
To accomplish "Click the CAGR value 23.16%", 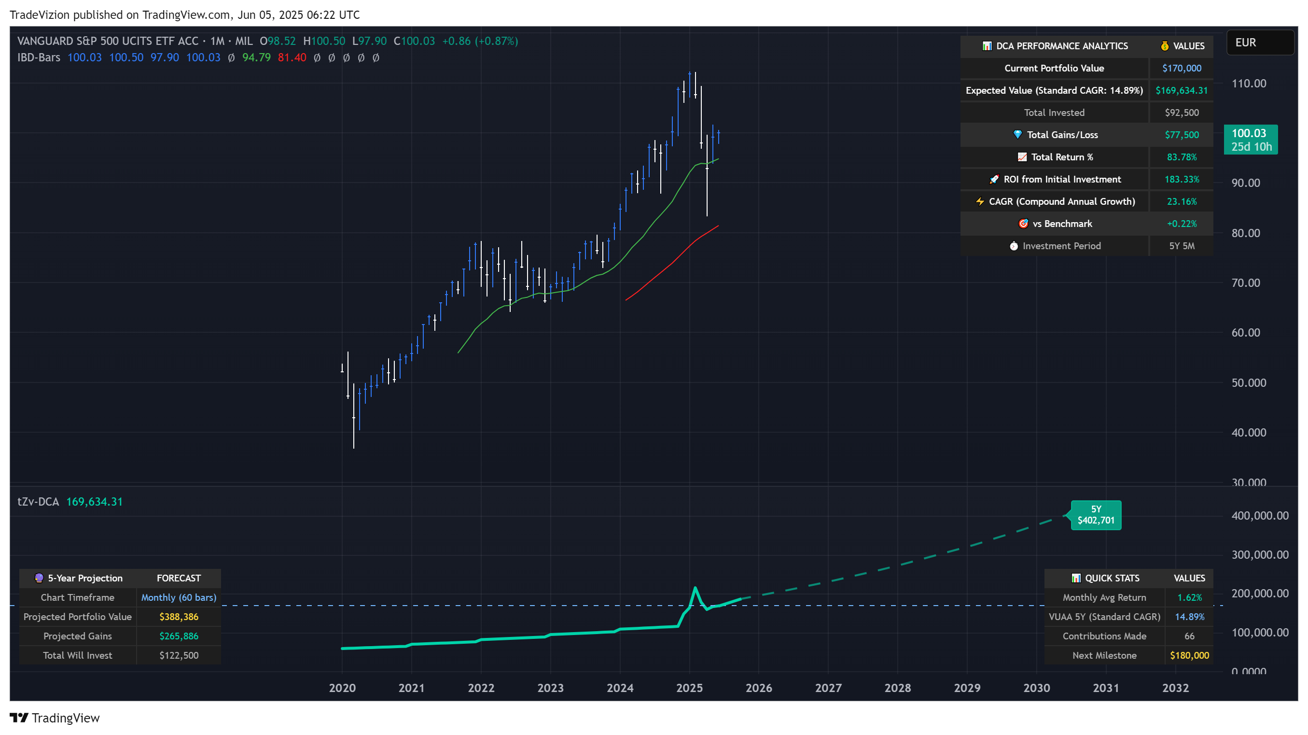I will click(1182, 202).
